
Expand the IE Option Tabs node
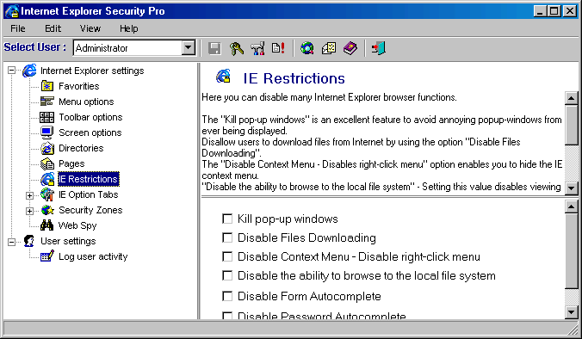pos(29,195)
